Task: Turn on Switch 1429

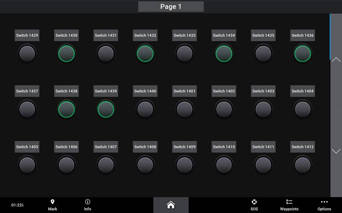Action: coord(27,54)
